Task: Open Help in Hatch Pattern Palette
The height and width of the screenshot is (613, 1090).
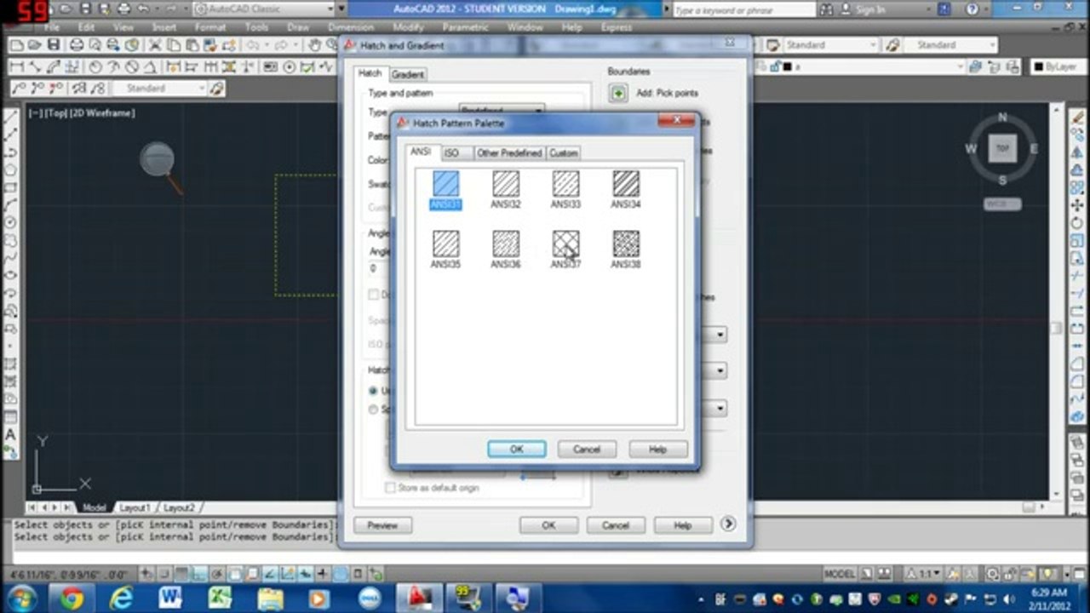Action: tap(657, 449)
